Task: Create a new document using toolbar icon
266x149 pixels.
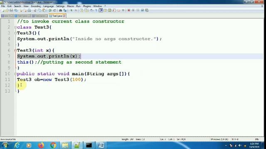Action: click(x=3, y=10)
